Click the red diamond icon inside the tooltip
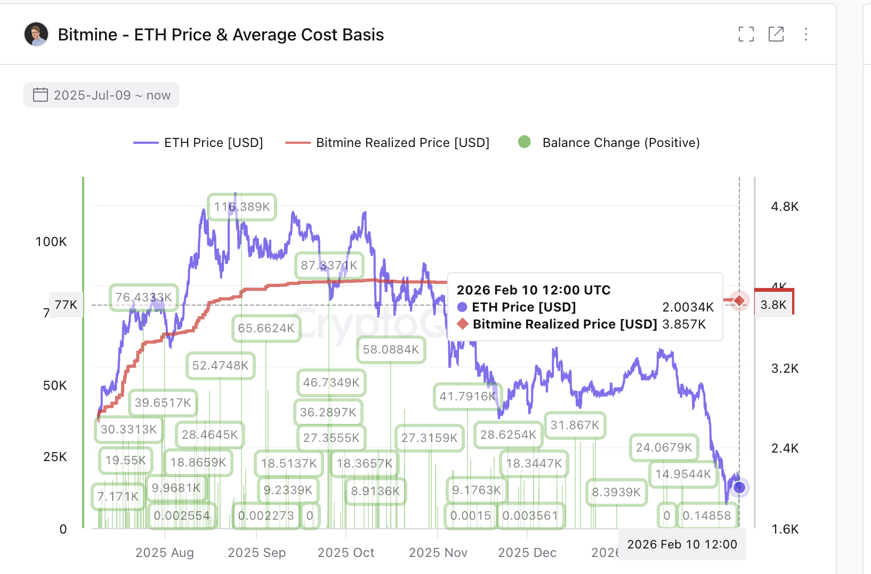The width and height of the screenshot is (871, 574). (x=462, y=324)
